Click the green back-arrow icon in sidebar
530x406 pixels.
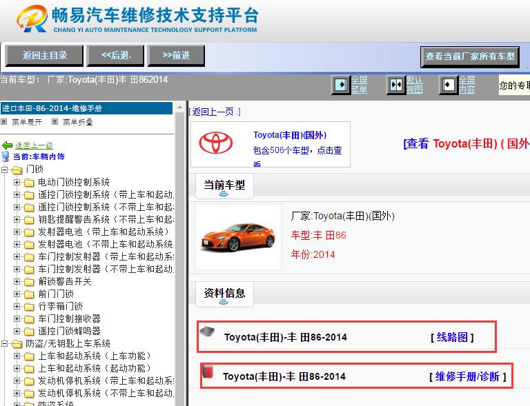tap(7, 145)
